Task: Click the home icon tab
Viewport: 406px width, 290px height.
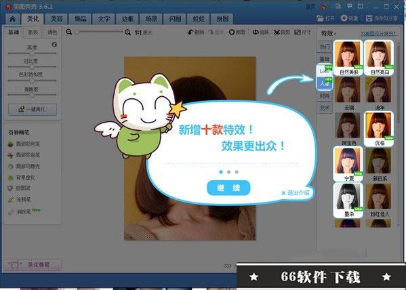Action: (12, 19)
